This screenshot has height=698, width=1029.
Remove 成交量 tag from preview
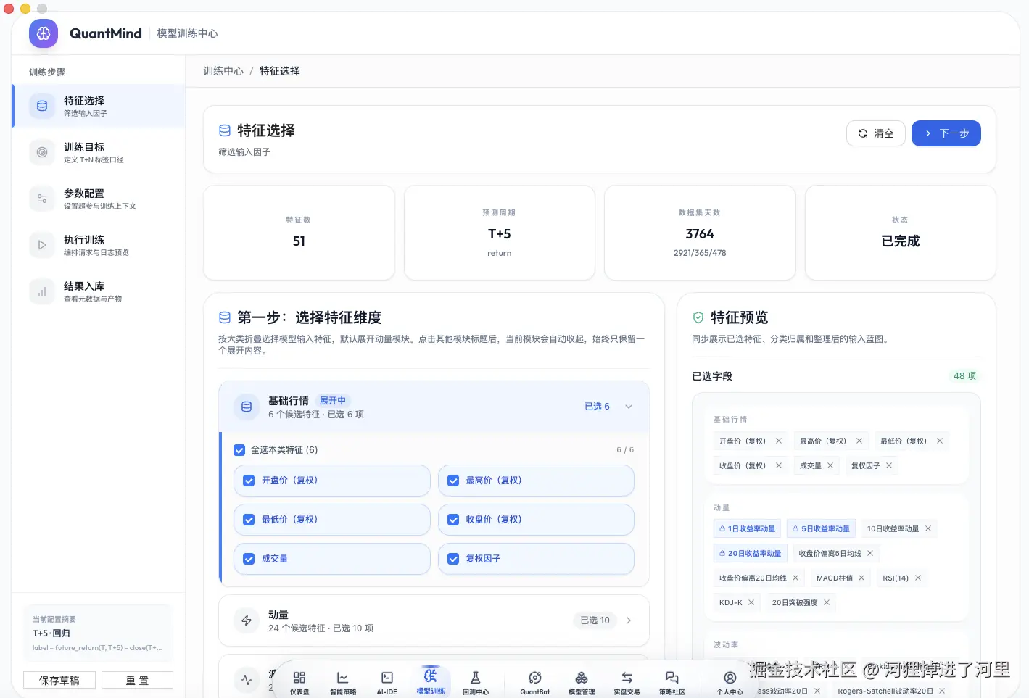point(830,466)
